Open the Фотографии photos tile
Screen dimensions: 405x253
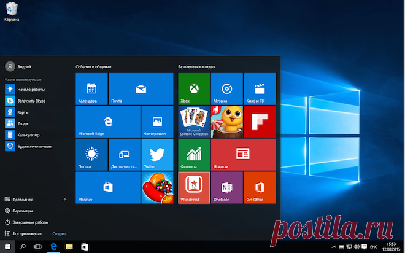point(157,122)
